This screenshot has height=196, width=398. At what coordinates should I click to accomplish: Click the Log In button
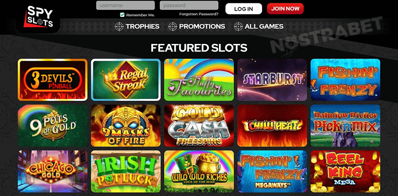click(x=243, y=9)
